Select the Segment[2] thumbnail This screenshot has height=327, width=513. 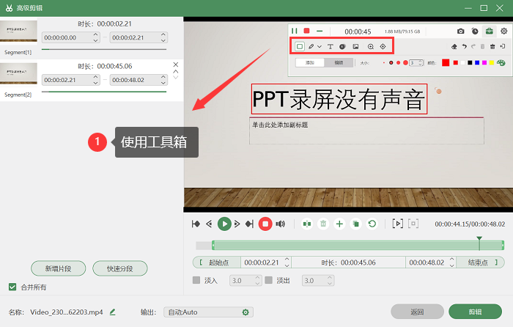pos(18,73)
